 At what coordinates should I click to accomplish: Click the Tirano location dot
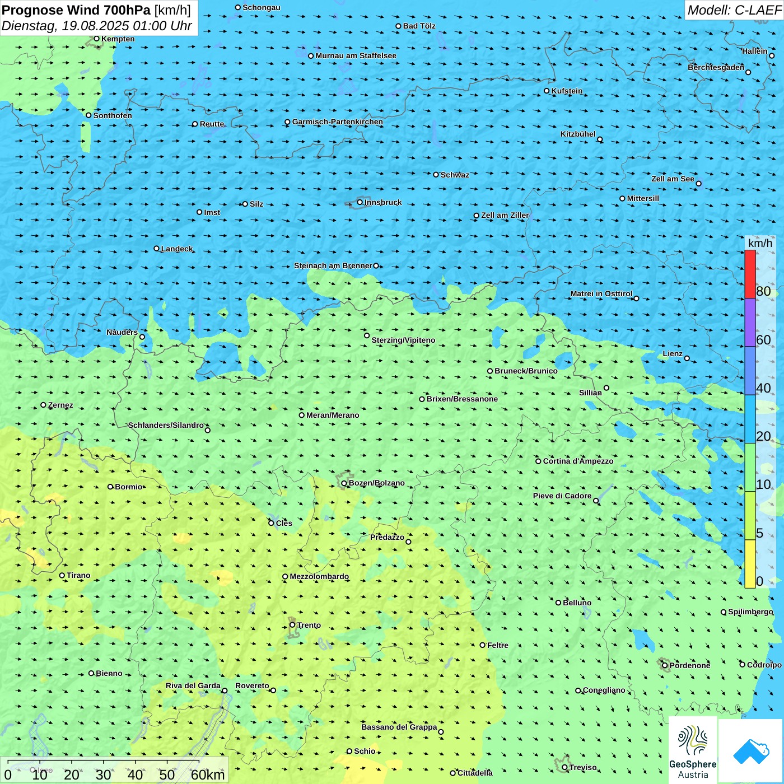click(62, 575)
